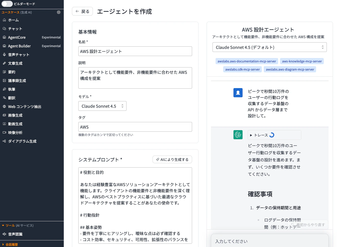The width and height of the screenshot is (337, 247).
Task: Click the 映像分析 camera icon
Action: point(4,132)
